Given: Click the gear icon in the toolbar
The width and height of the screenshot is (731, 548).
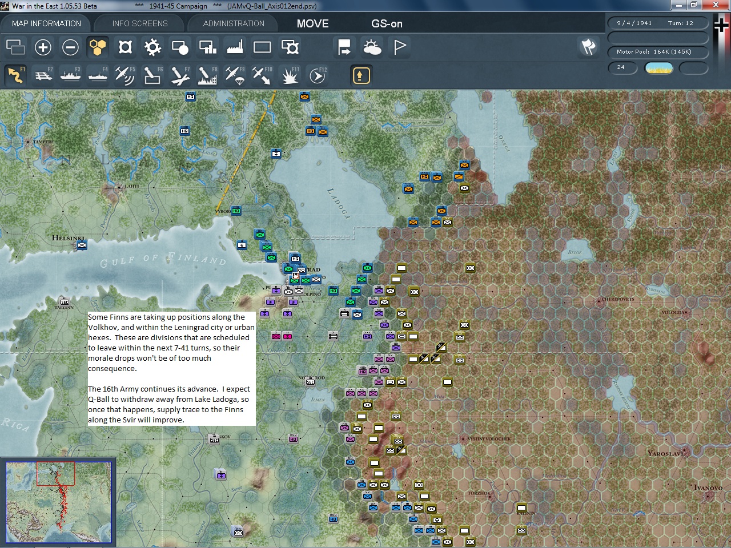Looking at the screenshot, I should [x=152, y=47].
